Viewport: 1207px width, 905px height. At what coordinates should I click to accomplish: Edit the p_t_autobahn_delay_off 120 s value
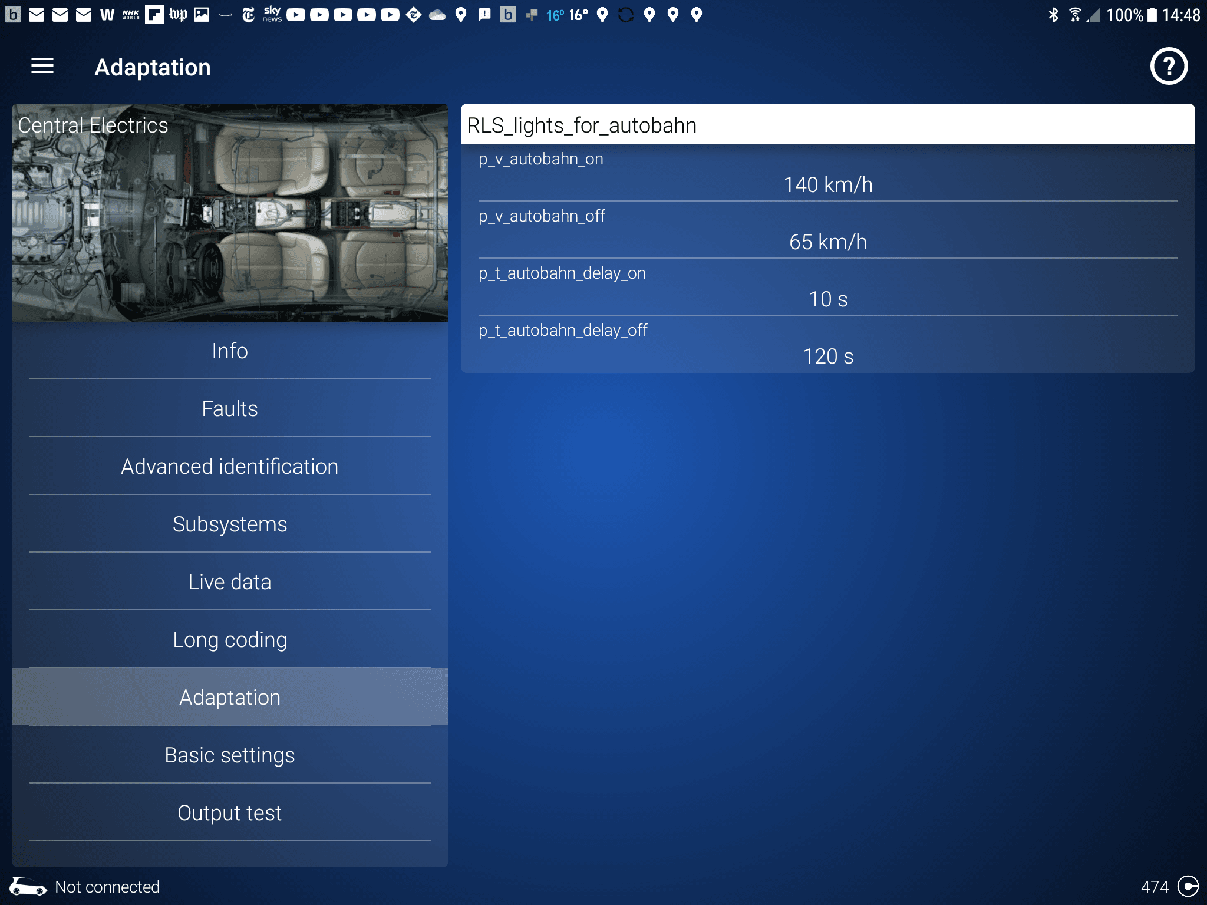coord(827,356)
